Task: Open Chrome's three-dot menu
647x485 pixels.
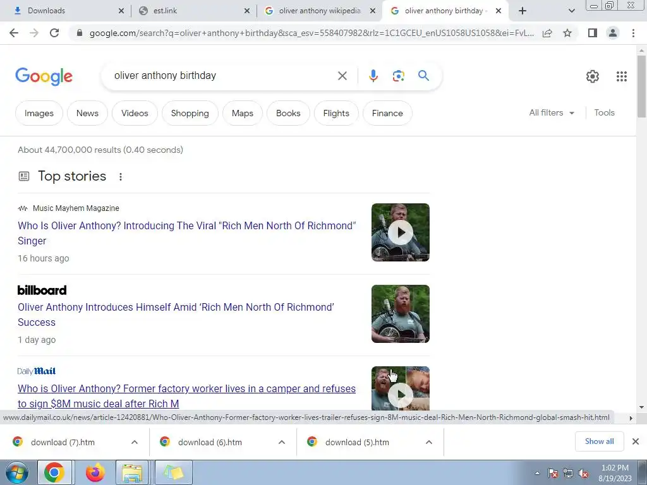Action: coord(633,33)
